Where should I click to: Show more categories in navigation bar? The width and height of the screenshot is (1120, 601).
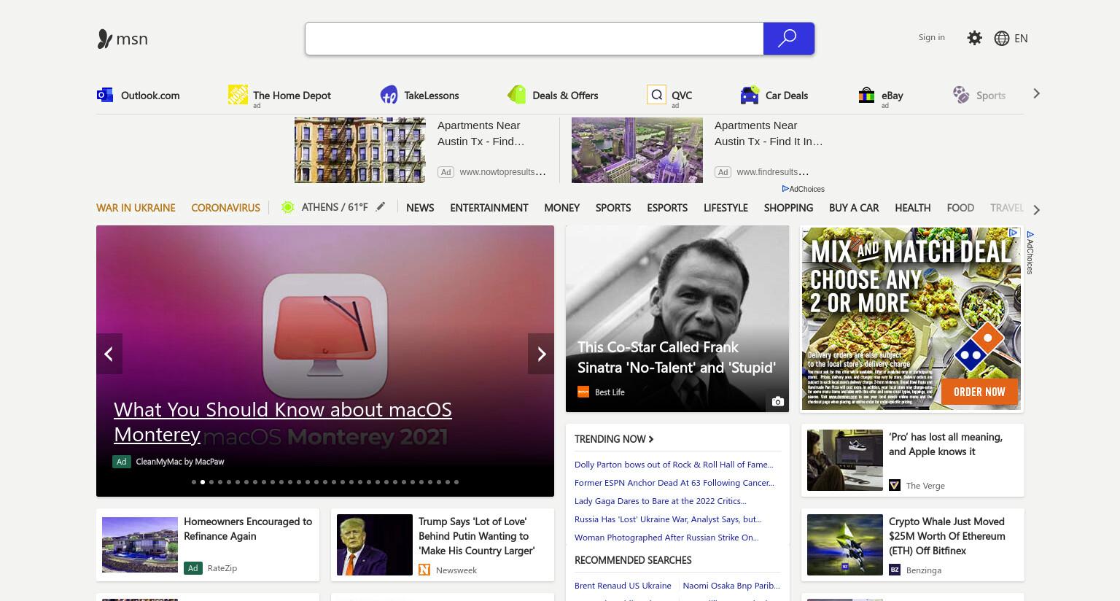coord(1036,210)
